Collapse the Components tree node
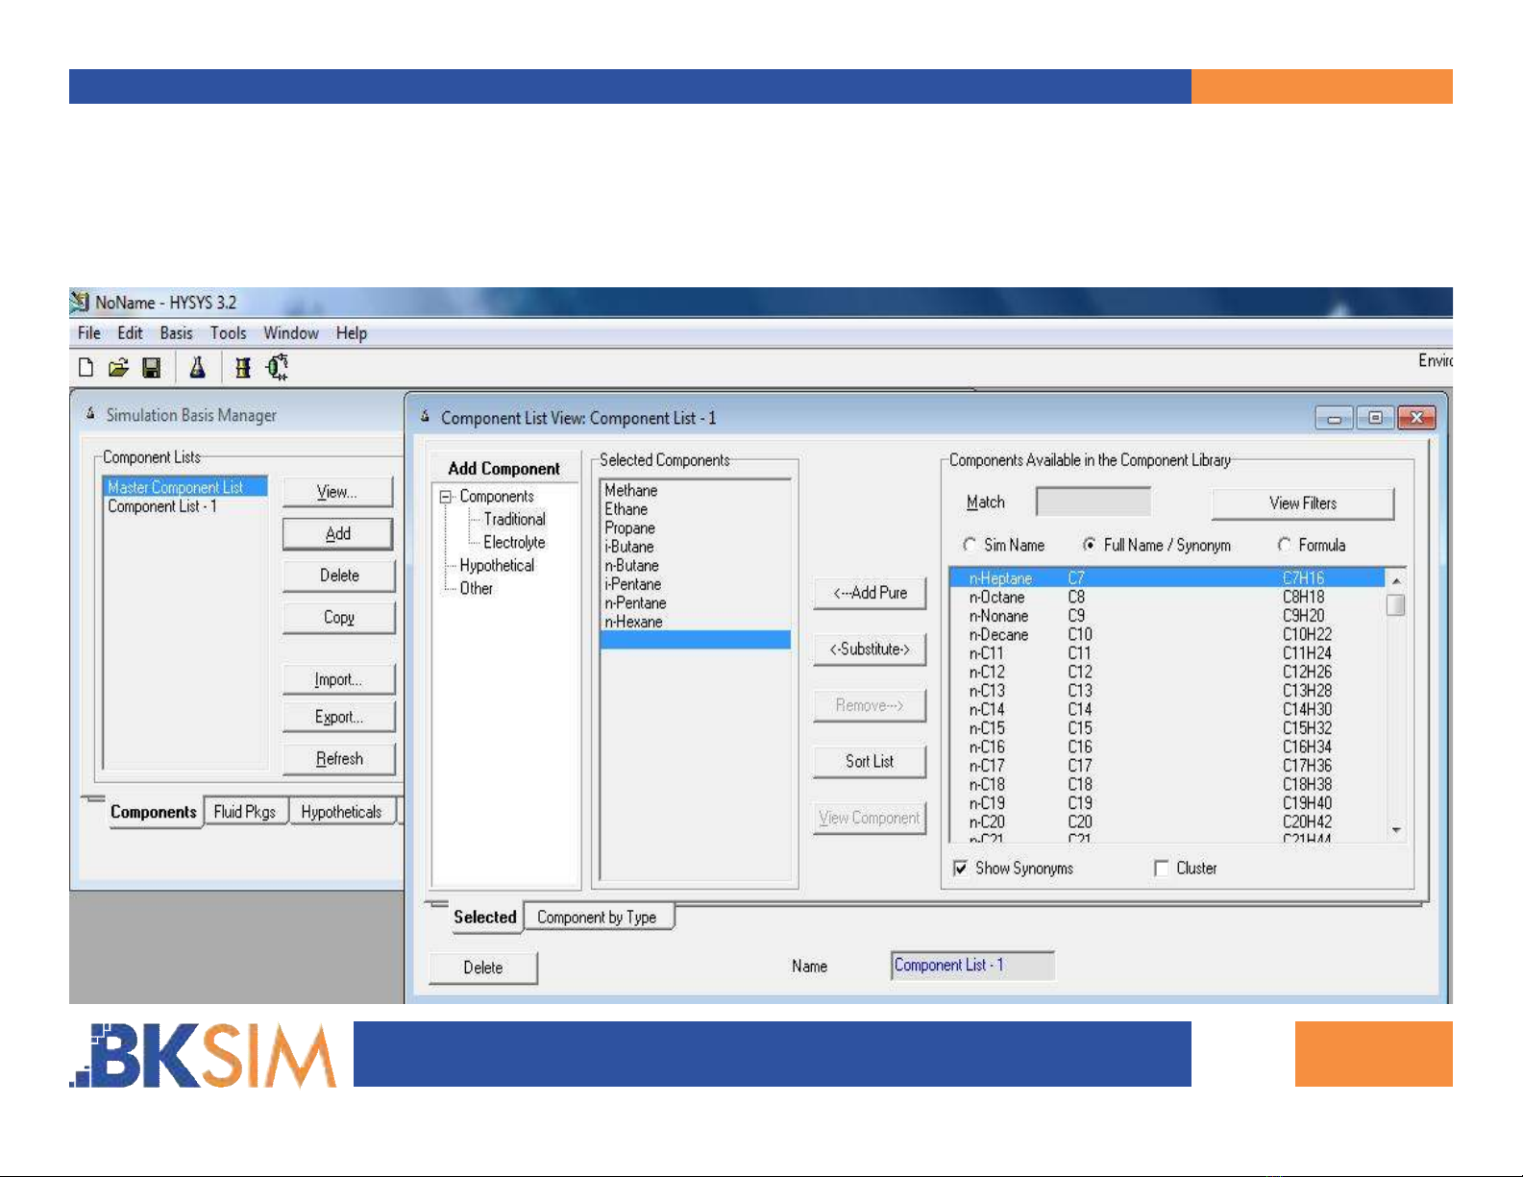 point(446,497)
